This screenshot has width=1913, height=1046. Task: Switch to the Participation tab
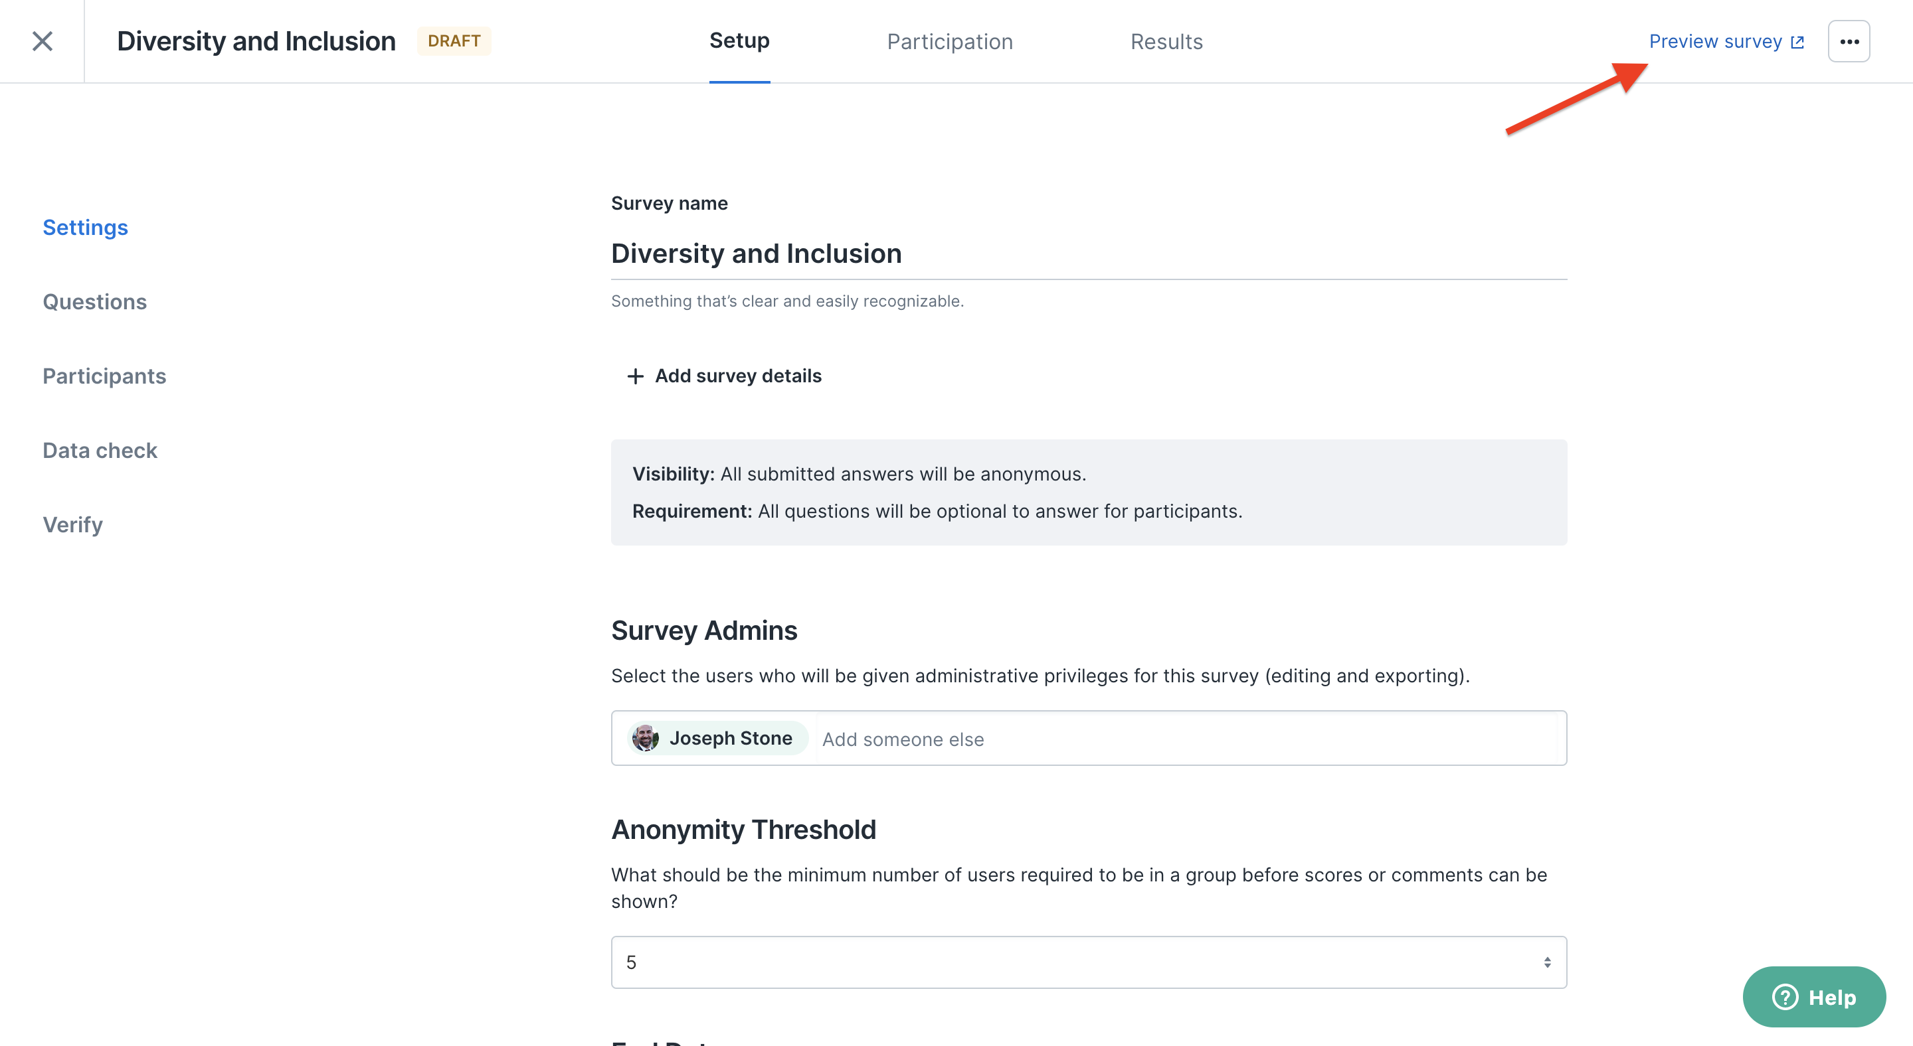click(x=950, y=42)
